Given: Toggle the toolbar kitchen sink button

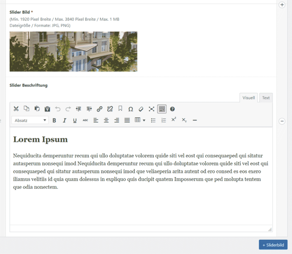Looking at the screenshot, I should [162, 109].
